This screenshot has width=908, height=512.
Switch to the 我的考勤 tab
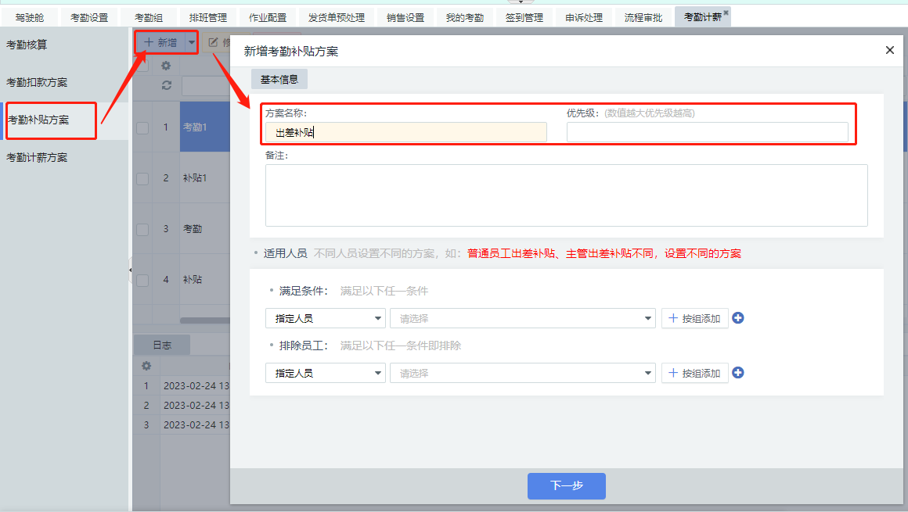click(x=465, y=18)
